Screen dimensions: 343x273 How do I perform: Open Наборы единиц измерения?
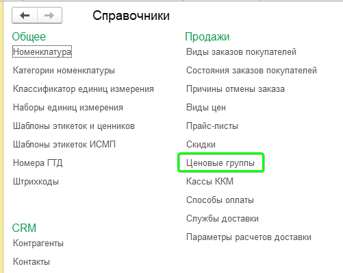click(x=68, y=108)
